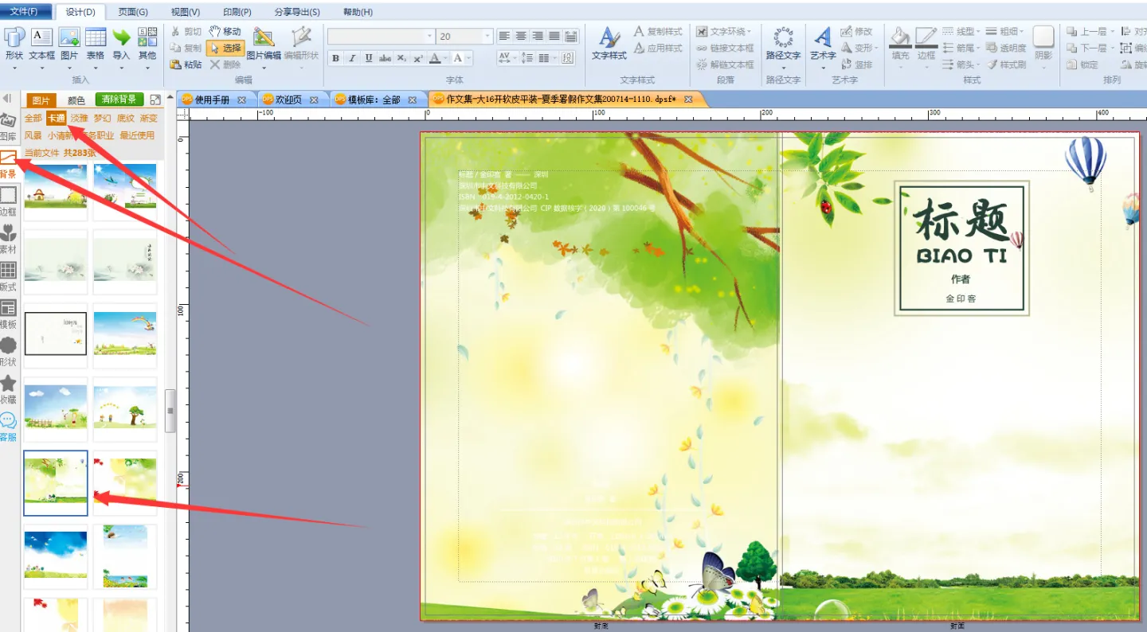
Task: Switch to 使用手册 document tab
Action: point(212,99)
